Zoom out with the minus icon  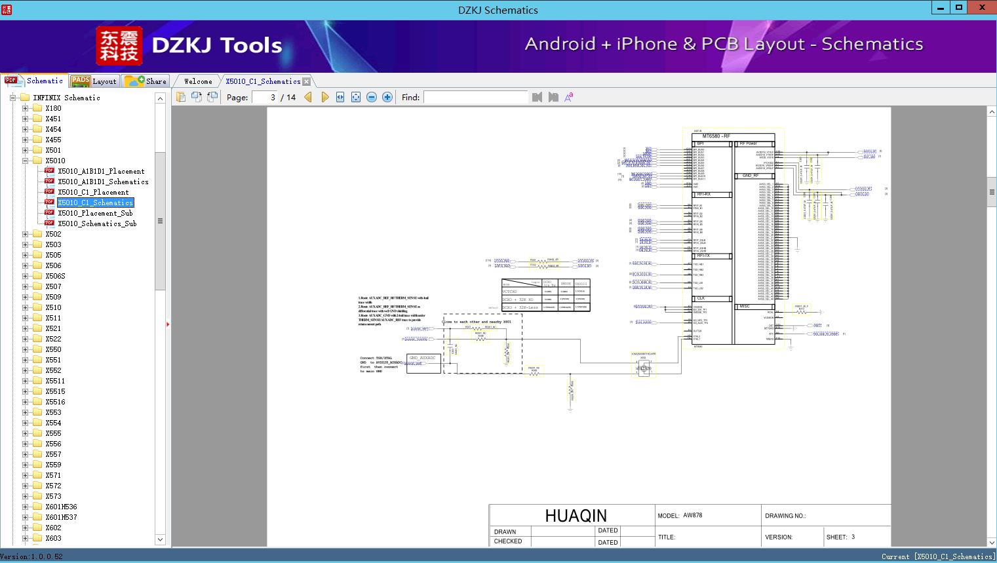372,97
